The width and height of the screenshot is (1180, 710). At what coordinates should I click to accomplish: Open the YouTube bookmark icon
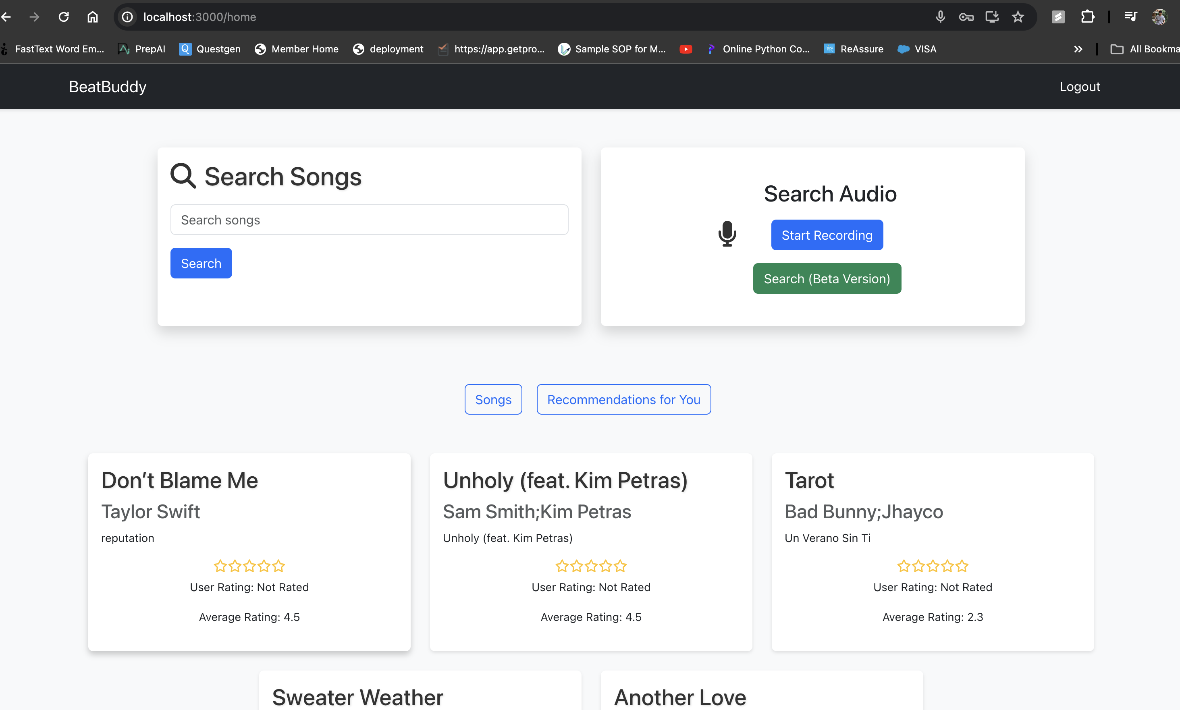(x=686, y=49)
